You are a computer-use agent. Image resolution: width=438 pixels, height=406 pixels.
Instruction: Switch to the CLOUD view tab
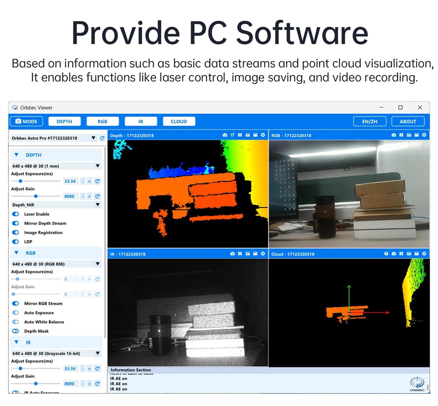coord(179,122)
